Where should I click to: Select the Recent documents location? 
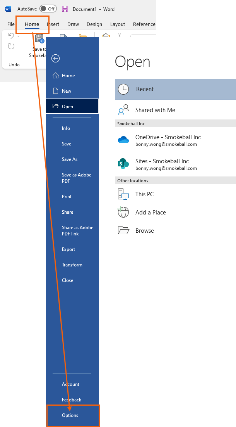tap(175, 89)
